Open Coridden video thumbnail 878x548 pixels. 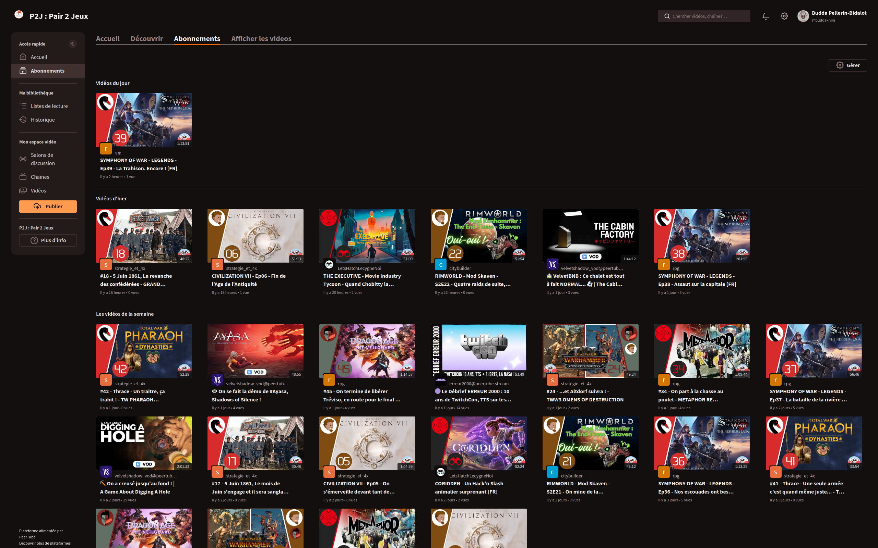pos(478,443)
